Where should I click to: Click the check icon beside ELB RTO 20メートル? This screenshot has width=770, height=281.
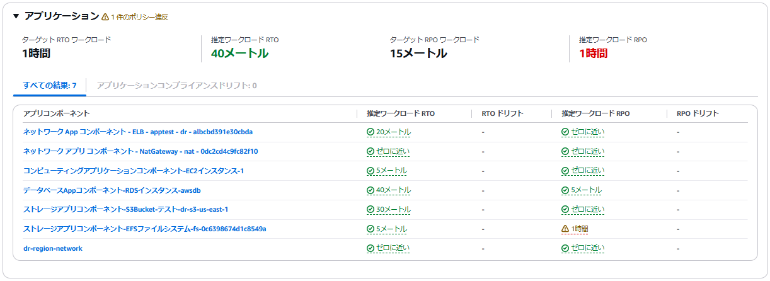pyautogui.click(x=371, y=132)
